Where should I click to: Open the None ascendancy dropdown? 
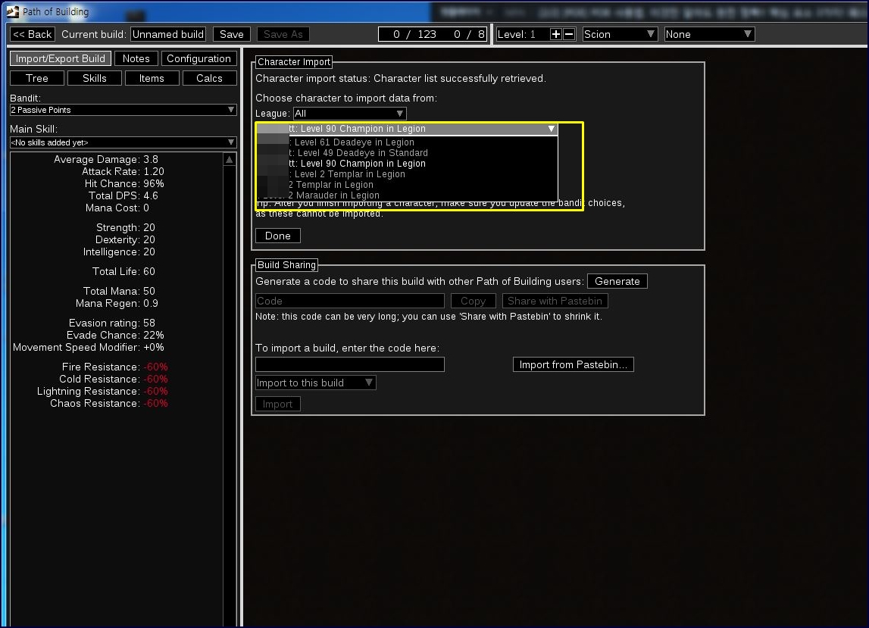click(709, 34)
